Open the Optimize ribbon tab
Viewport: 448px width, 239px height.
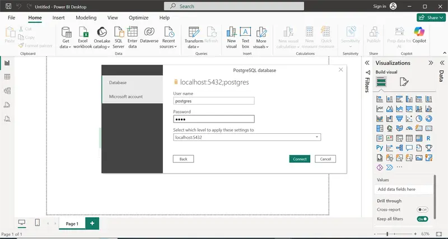point(138,18)
